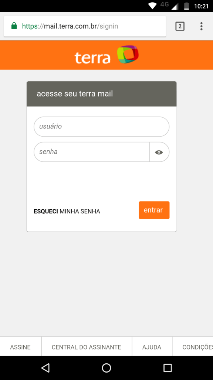Tap the Android home circle button
213x380 pixels.
click(106, 368)
